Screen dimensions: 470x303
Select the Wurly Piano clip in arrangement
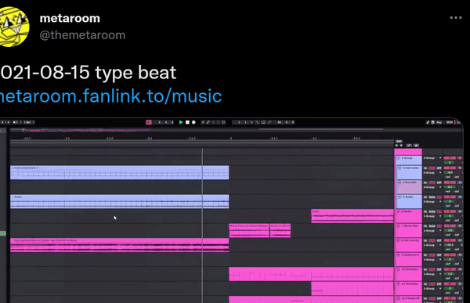point(249,230)
